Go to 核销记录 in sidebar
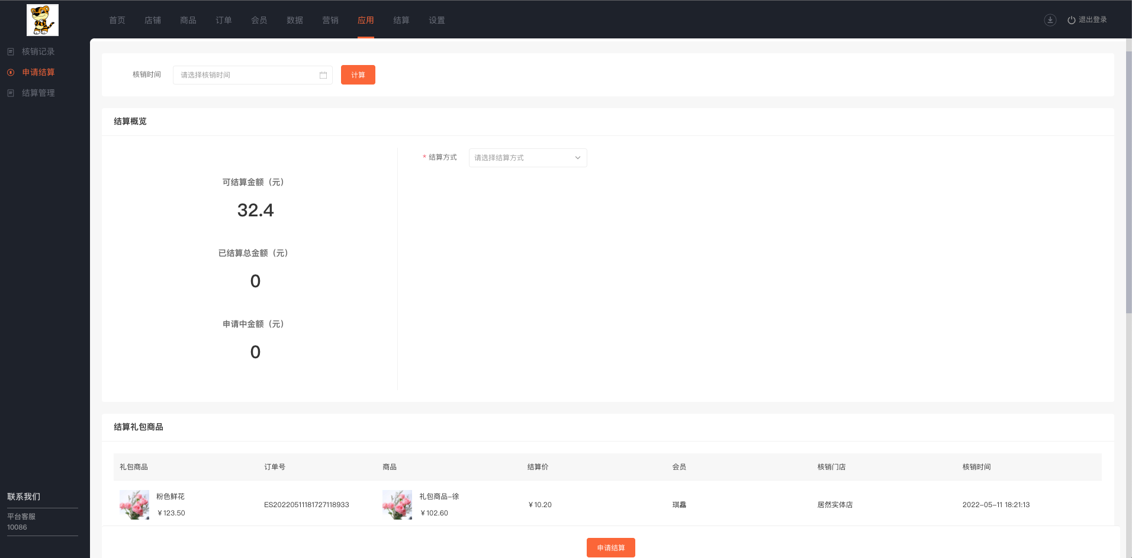 [38, 52]
